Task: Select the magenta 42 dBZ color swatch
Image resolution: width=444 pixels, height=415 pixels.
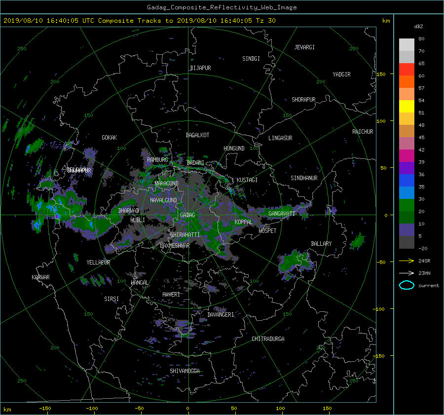Action: pos(407,155)
